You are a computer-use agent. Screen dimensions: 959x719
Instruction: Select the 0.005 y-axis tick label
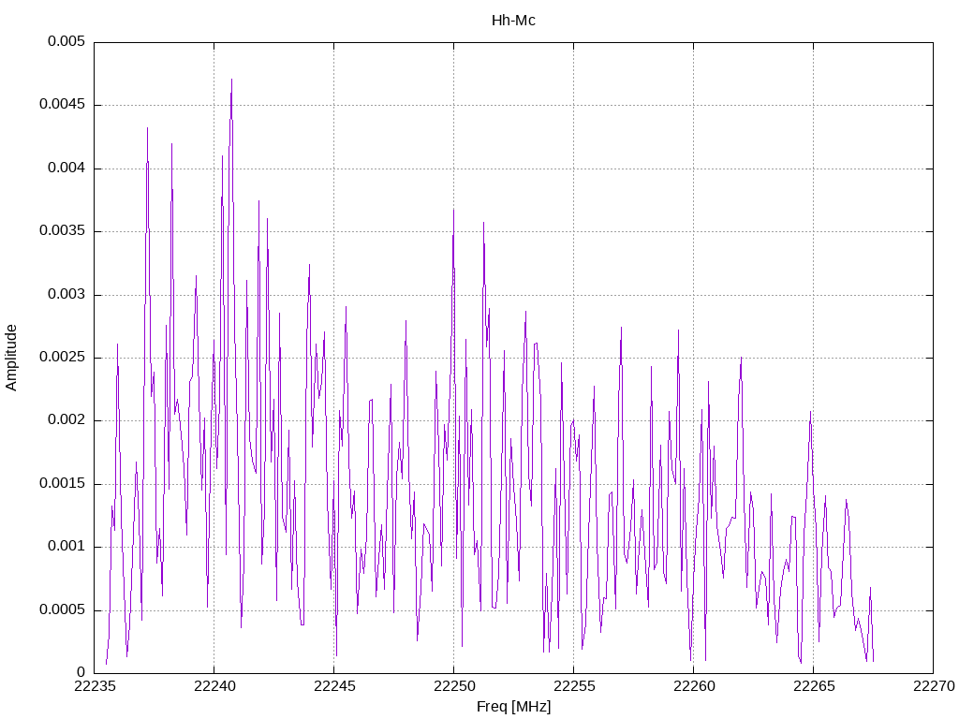[x=66, y=41]
